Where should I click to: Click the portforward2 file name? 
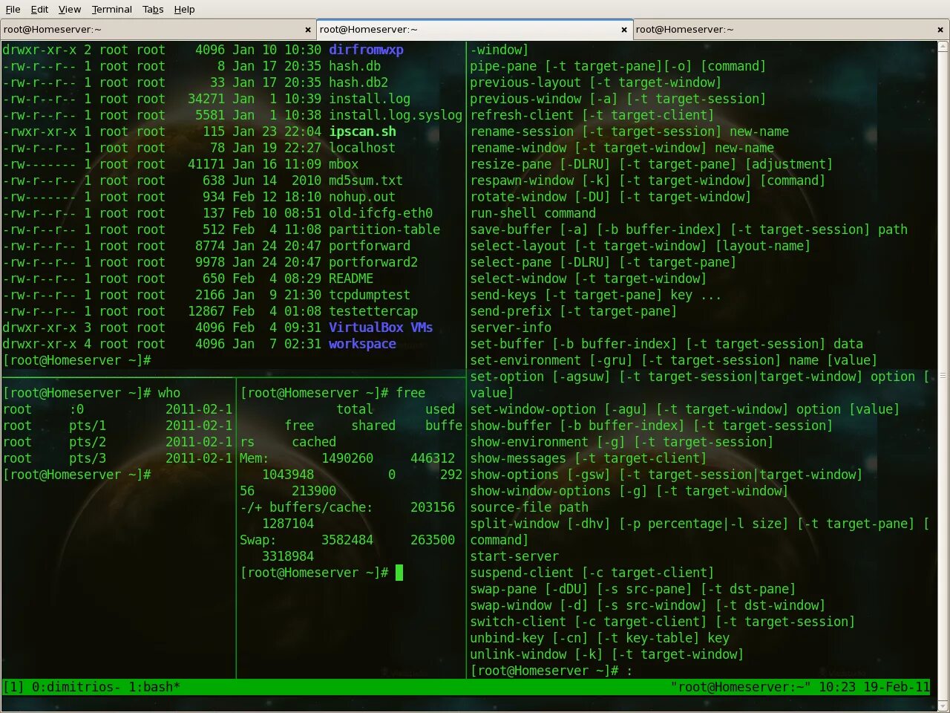[x=373, y=262]
